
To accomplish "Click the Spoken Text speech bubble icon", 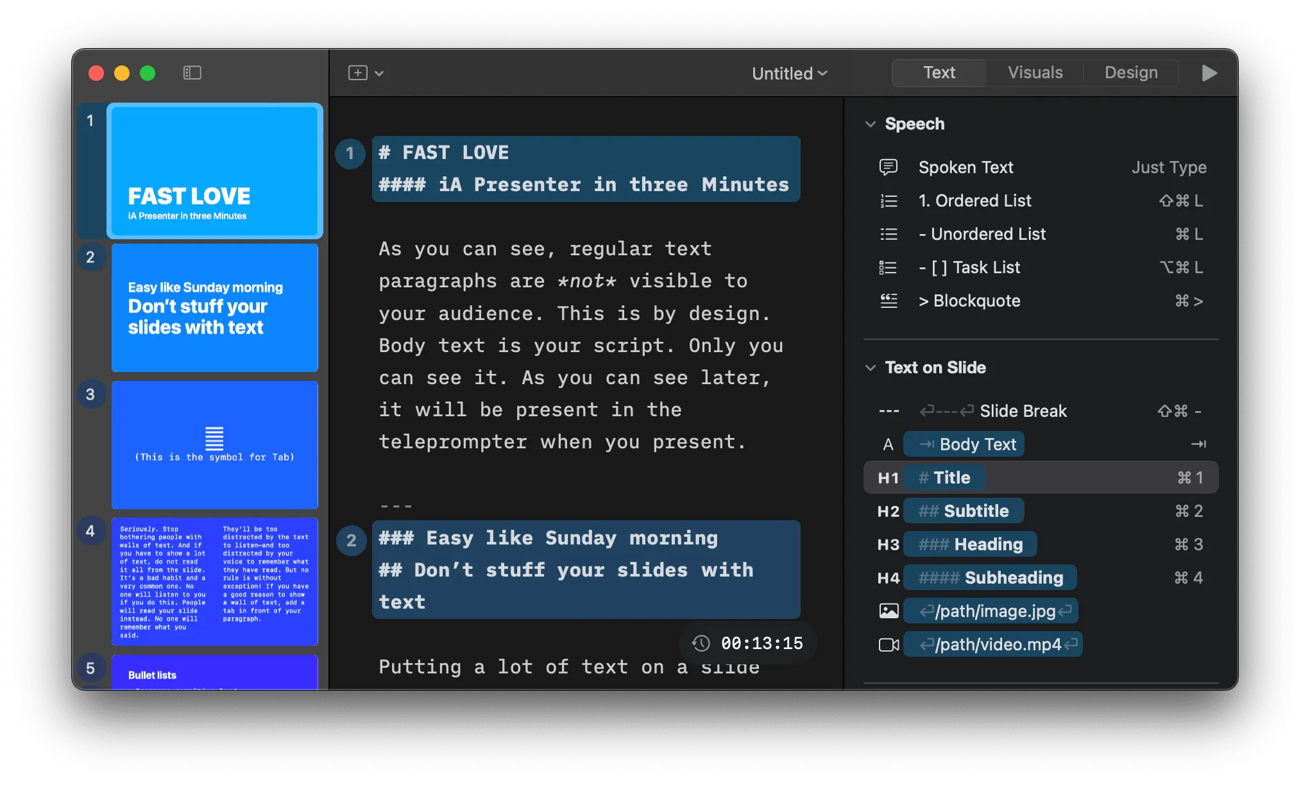I will pos(889,167).
